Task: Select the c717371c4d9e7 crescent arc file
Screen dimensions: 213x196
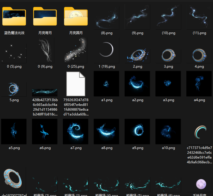Action: [x=199, y=132]
